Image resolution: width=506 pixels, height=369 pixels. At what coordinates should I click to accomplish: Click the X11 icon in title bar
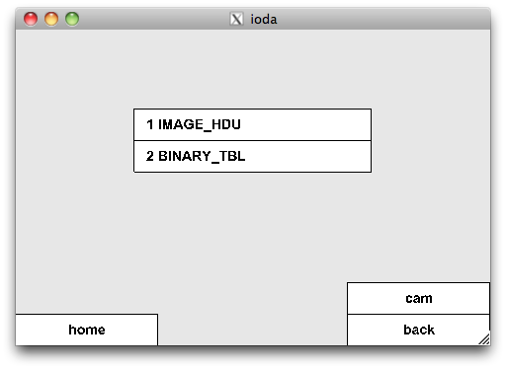coord(236,19)
